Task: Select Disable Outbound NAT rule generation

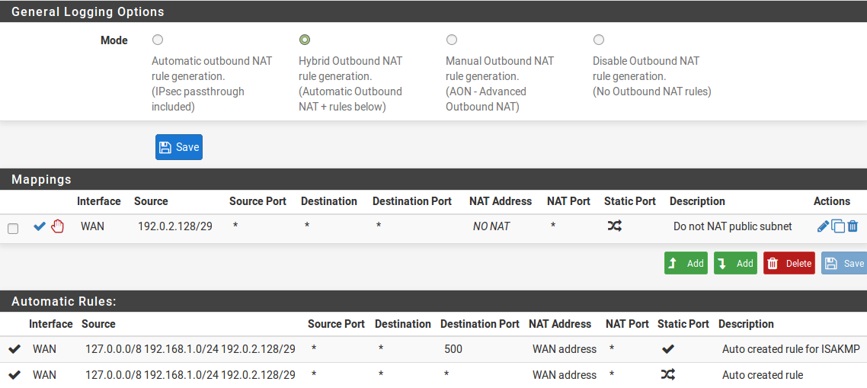Action: [599, 40]
